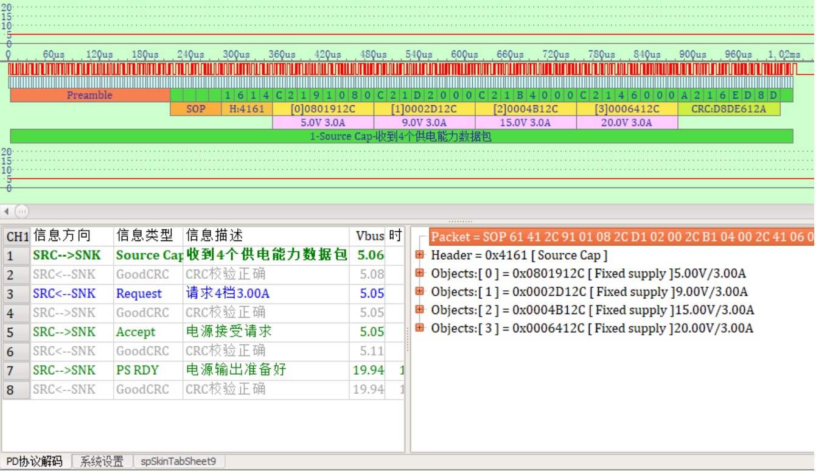Expand Objects[0] 5.00V/3.00A node
This screenshot has width=816, height=474.
[x=419, y=274]
